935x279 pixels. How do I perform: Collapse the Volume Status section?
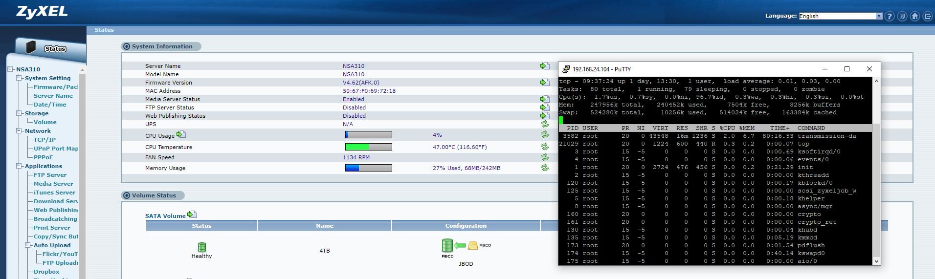click(127, 195)
